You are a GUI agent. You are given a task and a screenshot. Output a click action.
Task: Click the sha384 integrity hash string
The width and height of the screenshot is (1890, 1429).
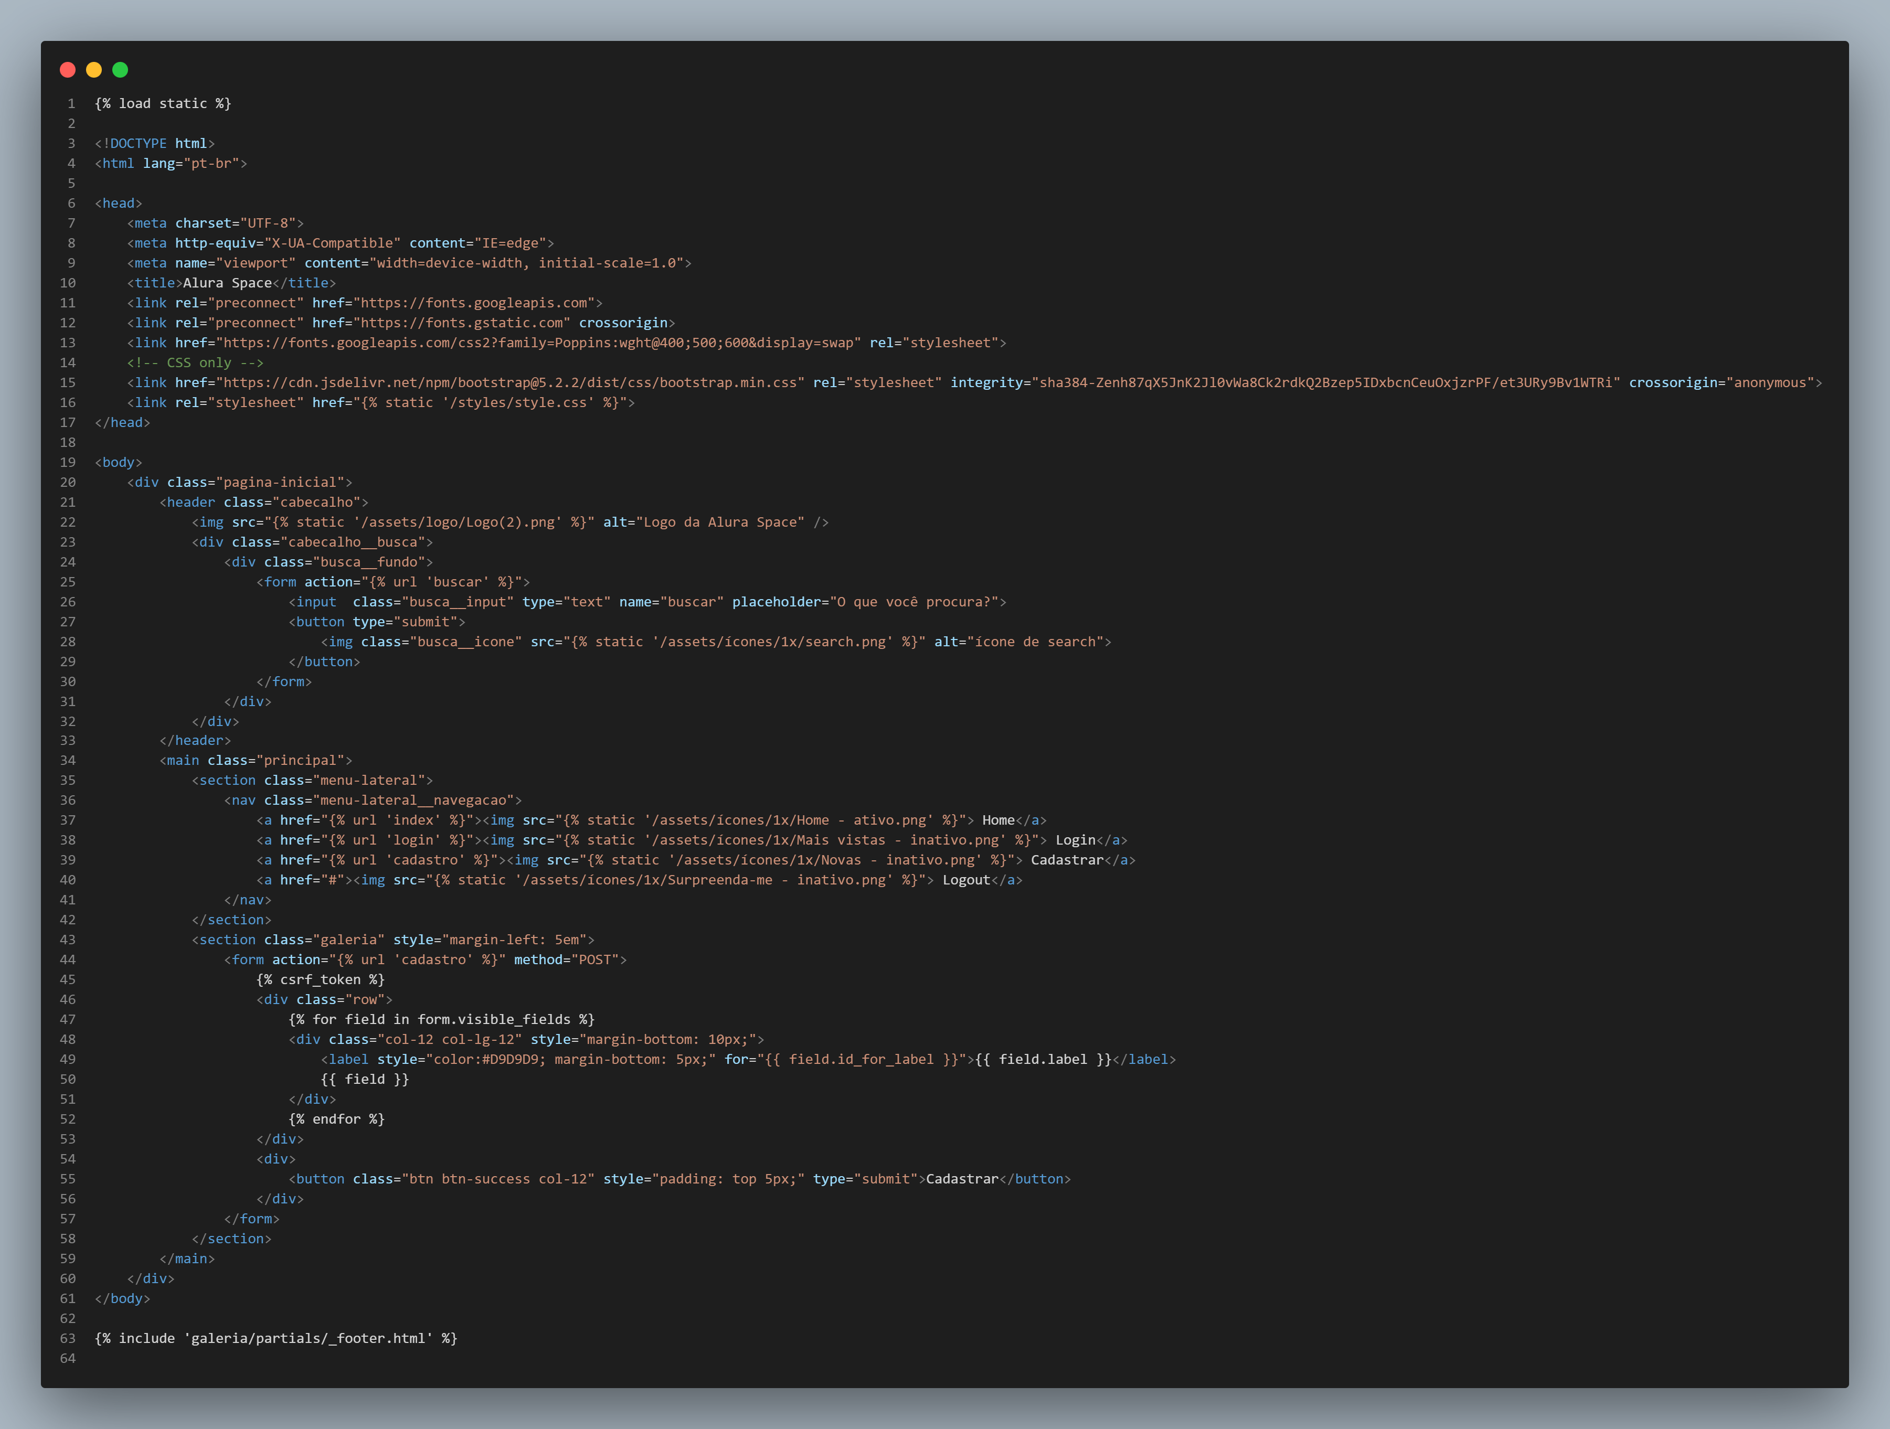(x=1326, y=382)
